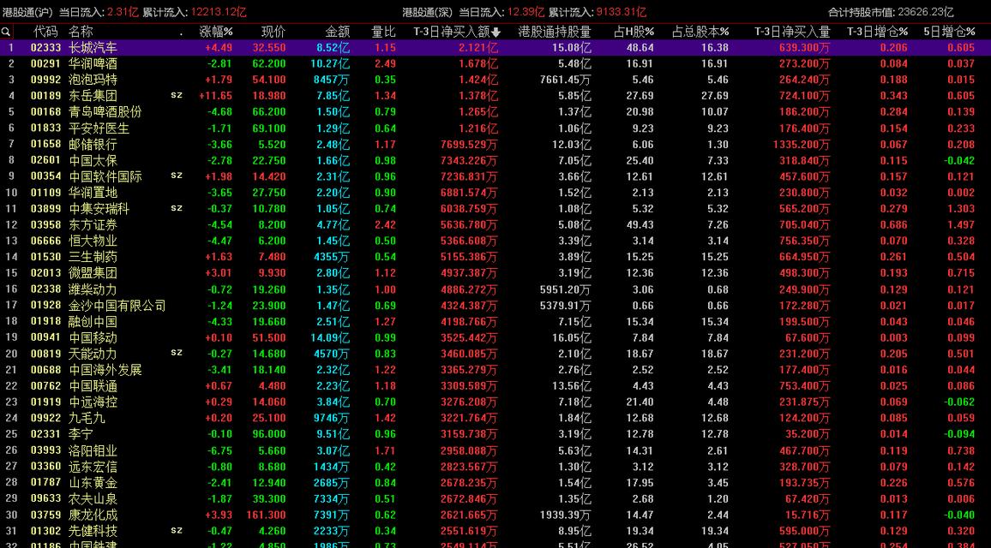The width and height of the screenshot is (991, 548).
Task: Select the 洛阳钼业 stock name
Action: (93, 450)
